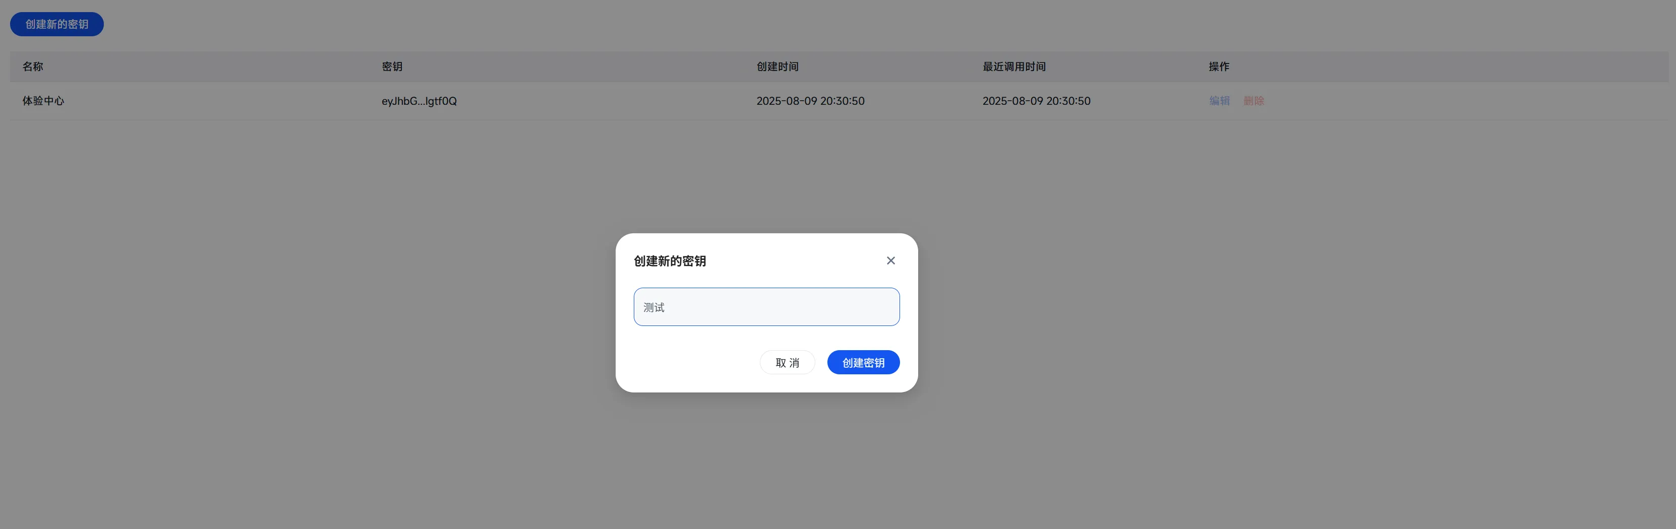Screen dimensions: 1676x529
Task: Click the 最近调用时间 column header
Action: (x=1013, y=67)
